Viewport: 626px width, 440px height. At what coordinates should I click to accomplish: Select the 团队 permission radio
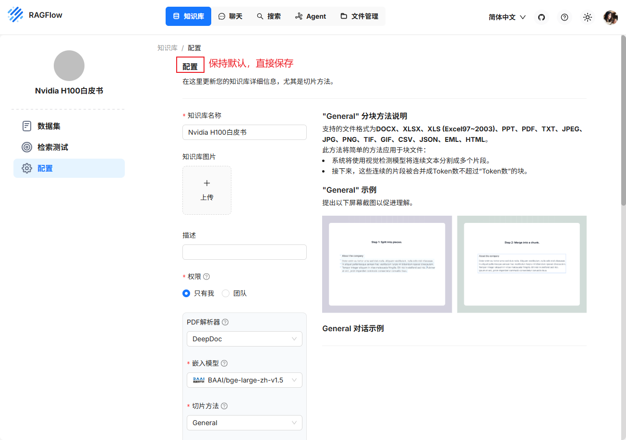pos(226,293)
